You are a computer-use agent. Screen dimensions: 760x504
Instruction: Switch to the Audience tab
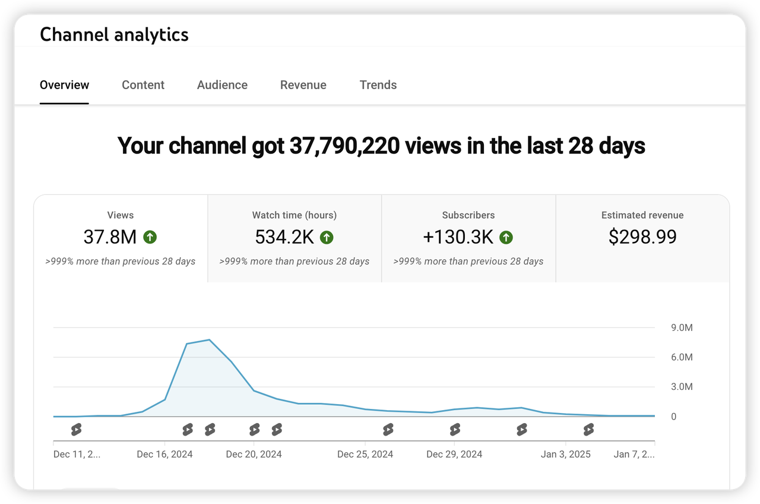(222, 85)
